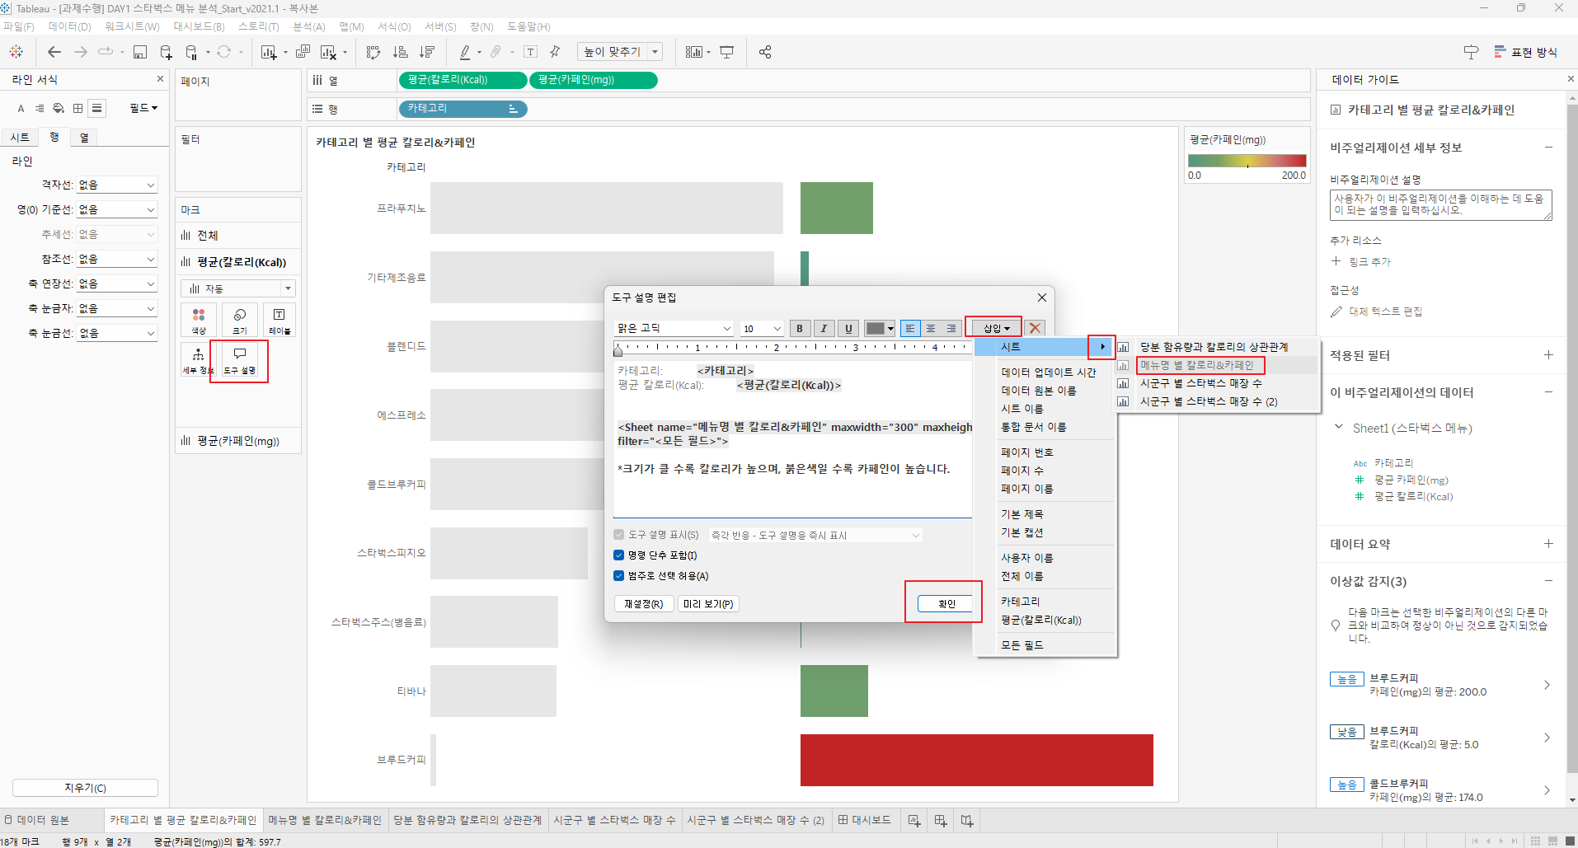Select the shading paint bucket format icon

point(59,108)
